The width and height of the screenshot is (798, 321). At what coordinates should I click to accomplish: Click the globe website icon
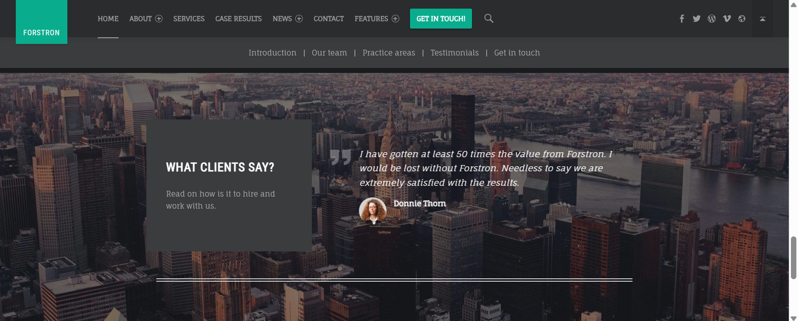click(x=742, y=18)
